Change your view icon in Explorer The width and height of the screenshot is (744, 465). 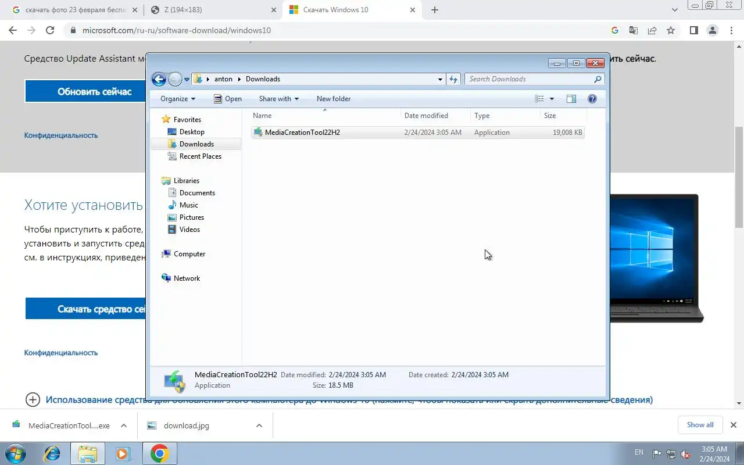click(x=539, y=99)
